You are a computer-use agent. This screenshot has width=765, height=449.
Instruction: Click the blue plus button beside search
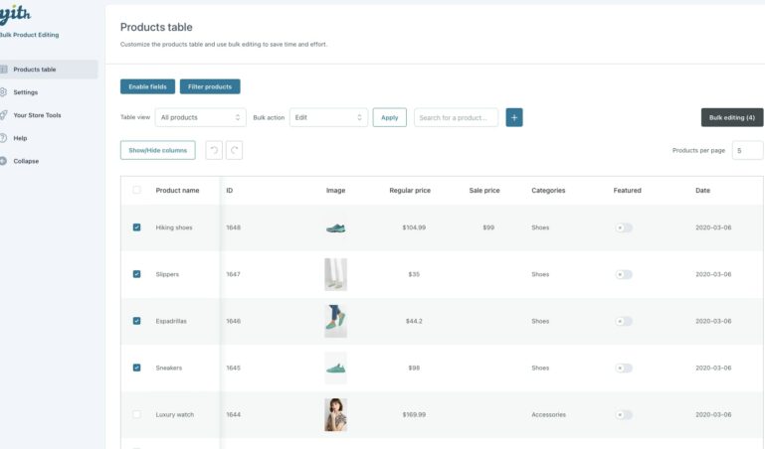pyautogui.click(x=514, y=117)
